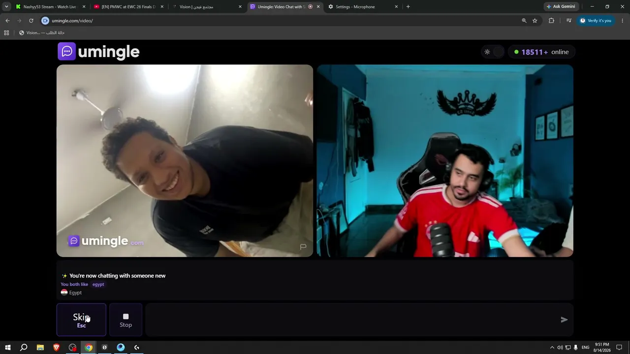Click the online users counter
630x354 pixels.
coord(541,52)
